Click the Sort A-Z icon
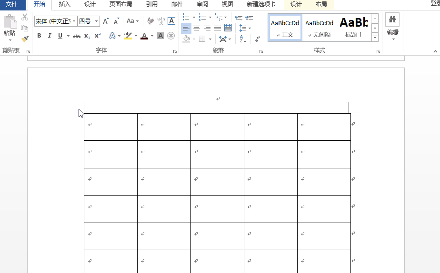This screenshot has height=273, width=440. pyautogui.click(x=243, y=39)
